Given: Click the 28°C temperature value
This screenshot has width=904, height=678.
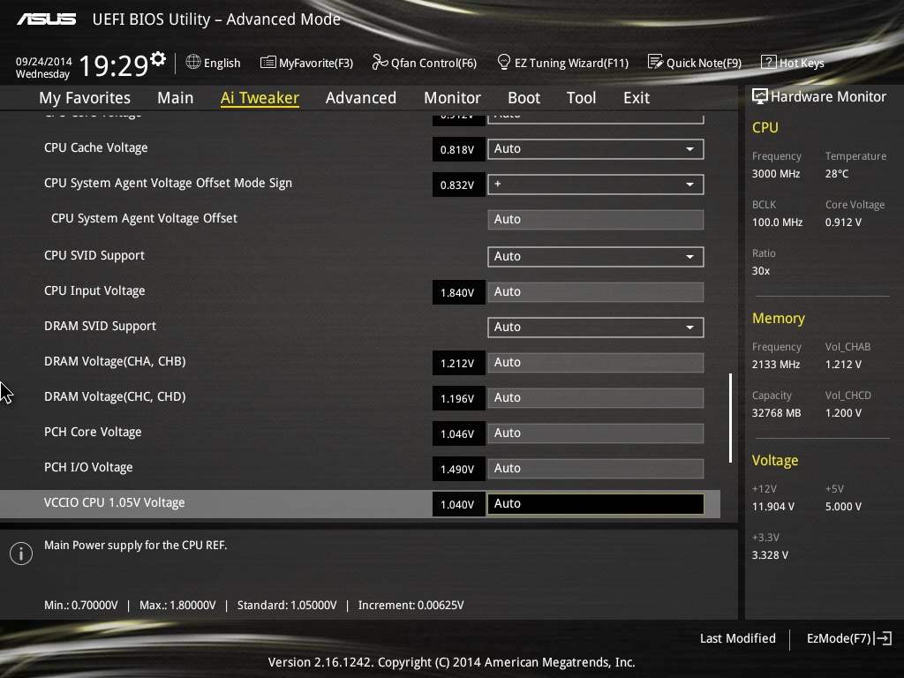Looking at the screenshot, I should point(837,174).
